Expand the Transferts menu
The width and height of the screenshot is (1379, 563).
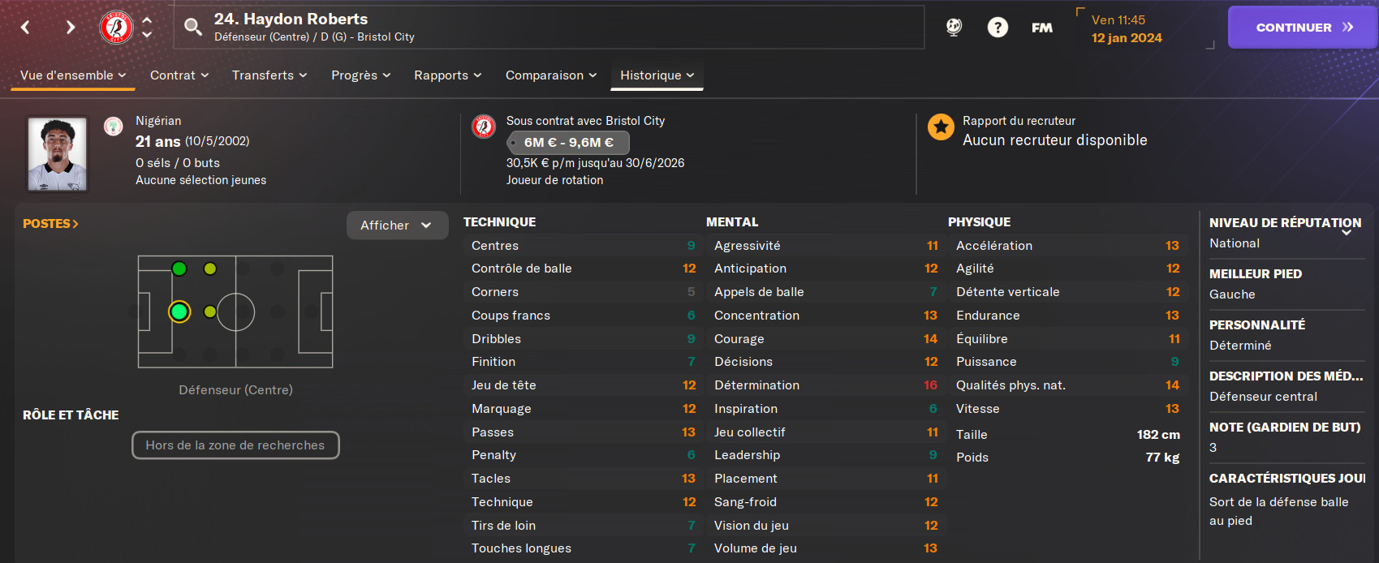pos(269,75)
